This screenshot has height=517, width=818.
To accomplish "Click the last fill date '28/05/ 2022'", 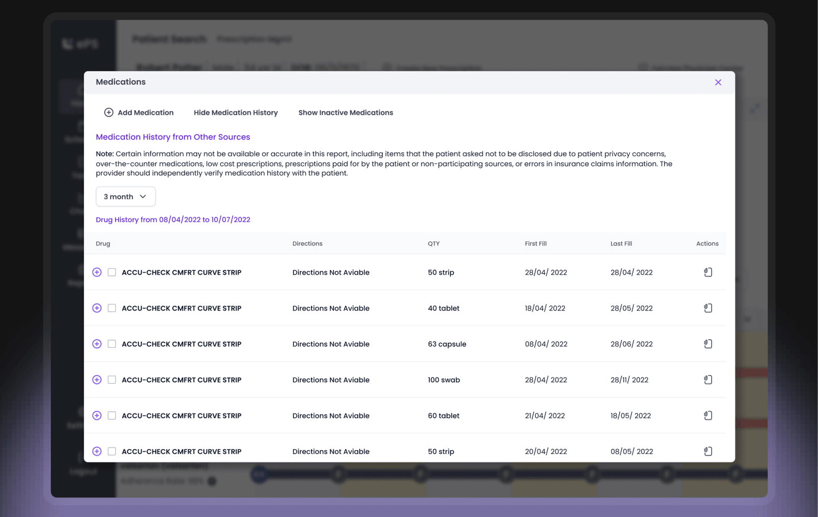I will 631,308.
